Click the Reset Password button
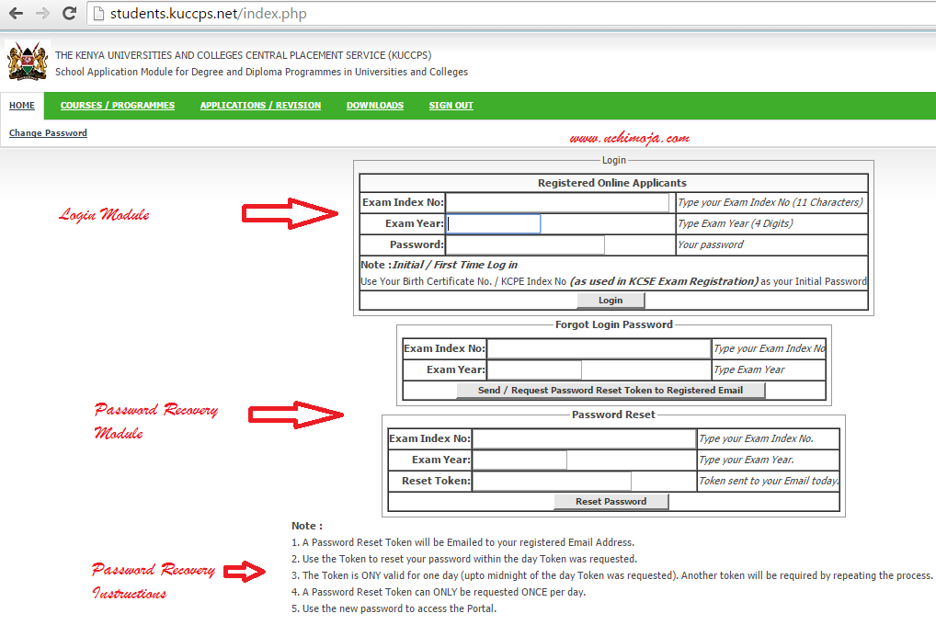Screen dimensions: 936x625 611,502
